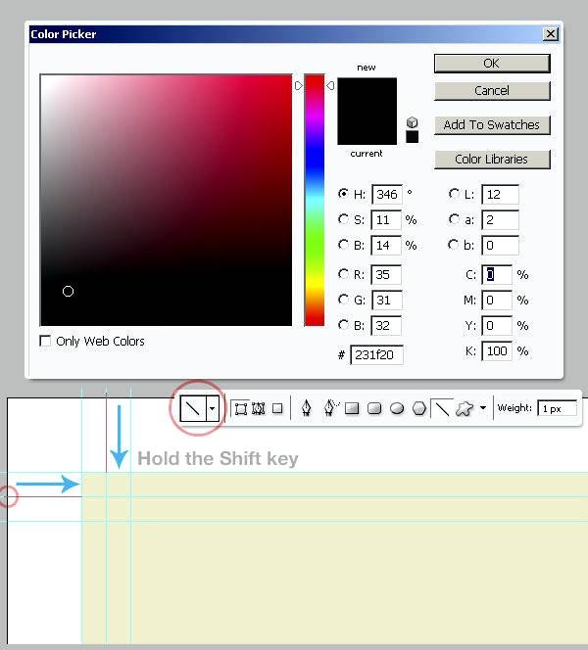Click the G value field showing 31
Screen dimensions: 588x650
[387, 301]
